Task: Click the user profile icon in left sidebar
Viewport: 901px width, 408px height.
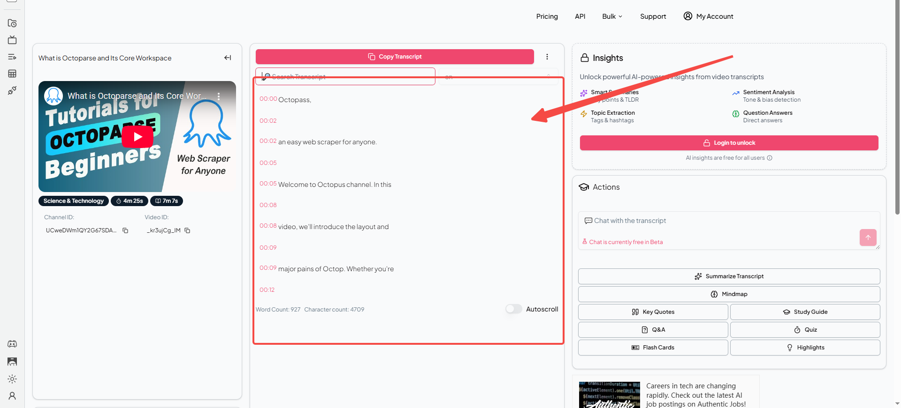Action: pyautogui.click(x=12, y=396)
